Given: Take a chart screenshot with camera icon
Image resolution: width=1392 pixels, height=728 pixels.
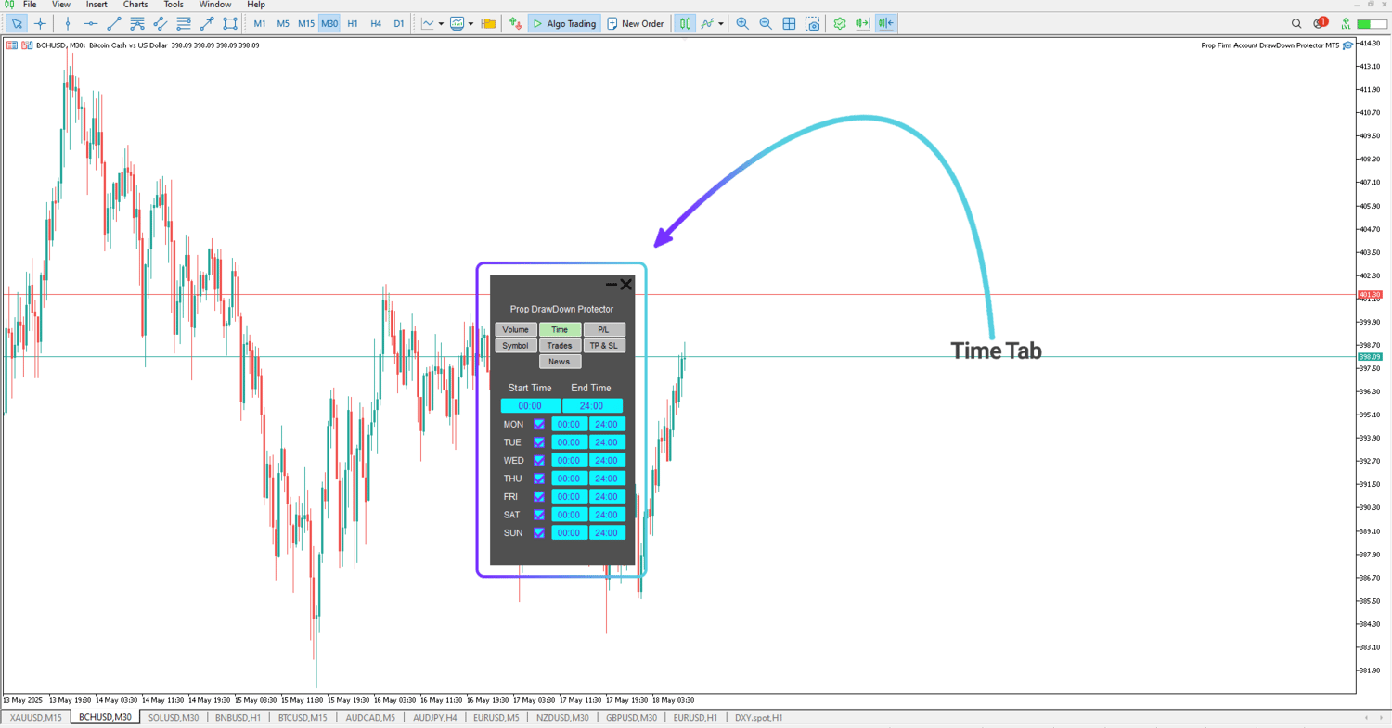Looking at the screenshot, I should click(813, 23).
